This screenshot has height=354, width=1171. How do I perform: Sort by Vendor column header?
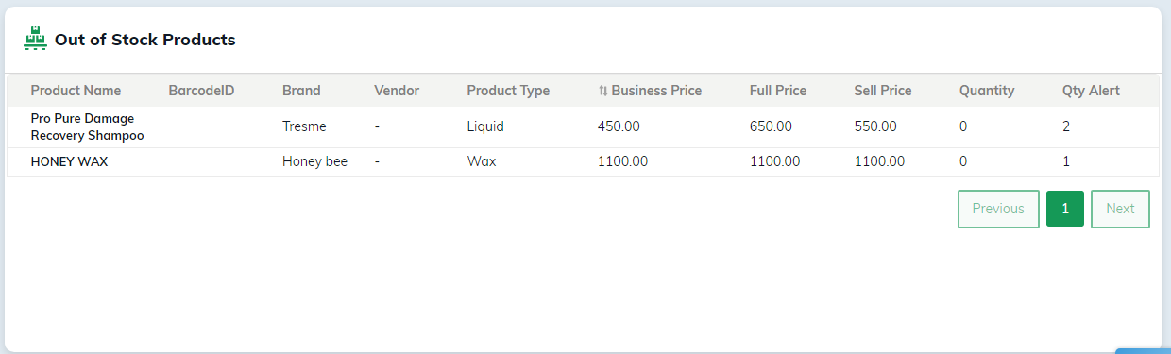tap(397, 91)
